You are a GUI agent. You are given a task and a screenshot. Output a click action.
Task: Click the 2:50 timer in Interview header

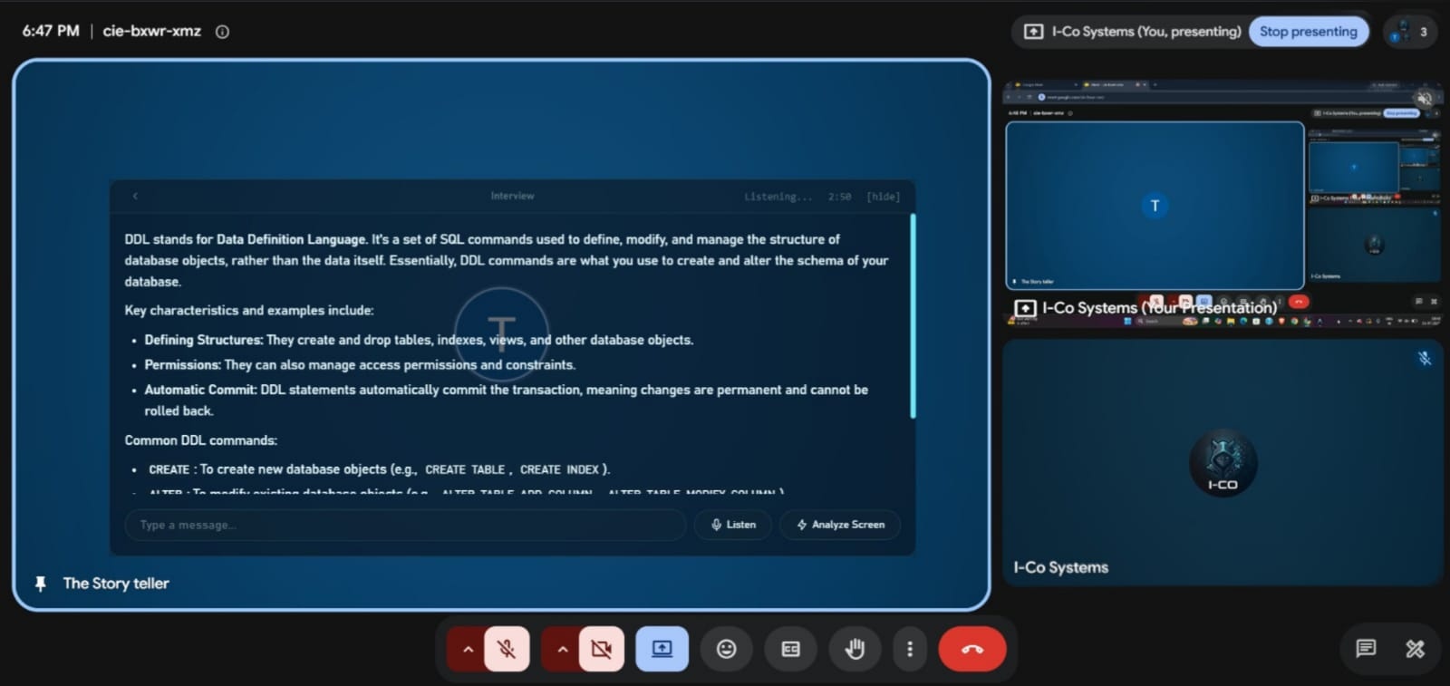click(839, 197)
